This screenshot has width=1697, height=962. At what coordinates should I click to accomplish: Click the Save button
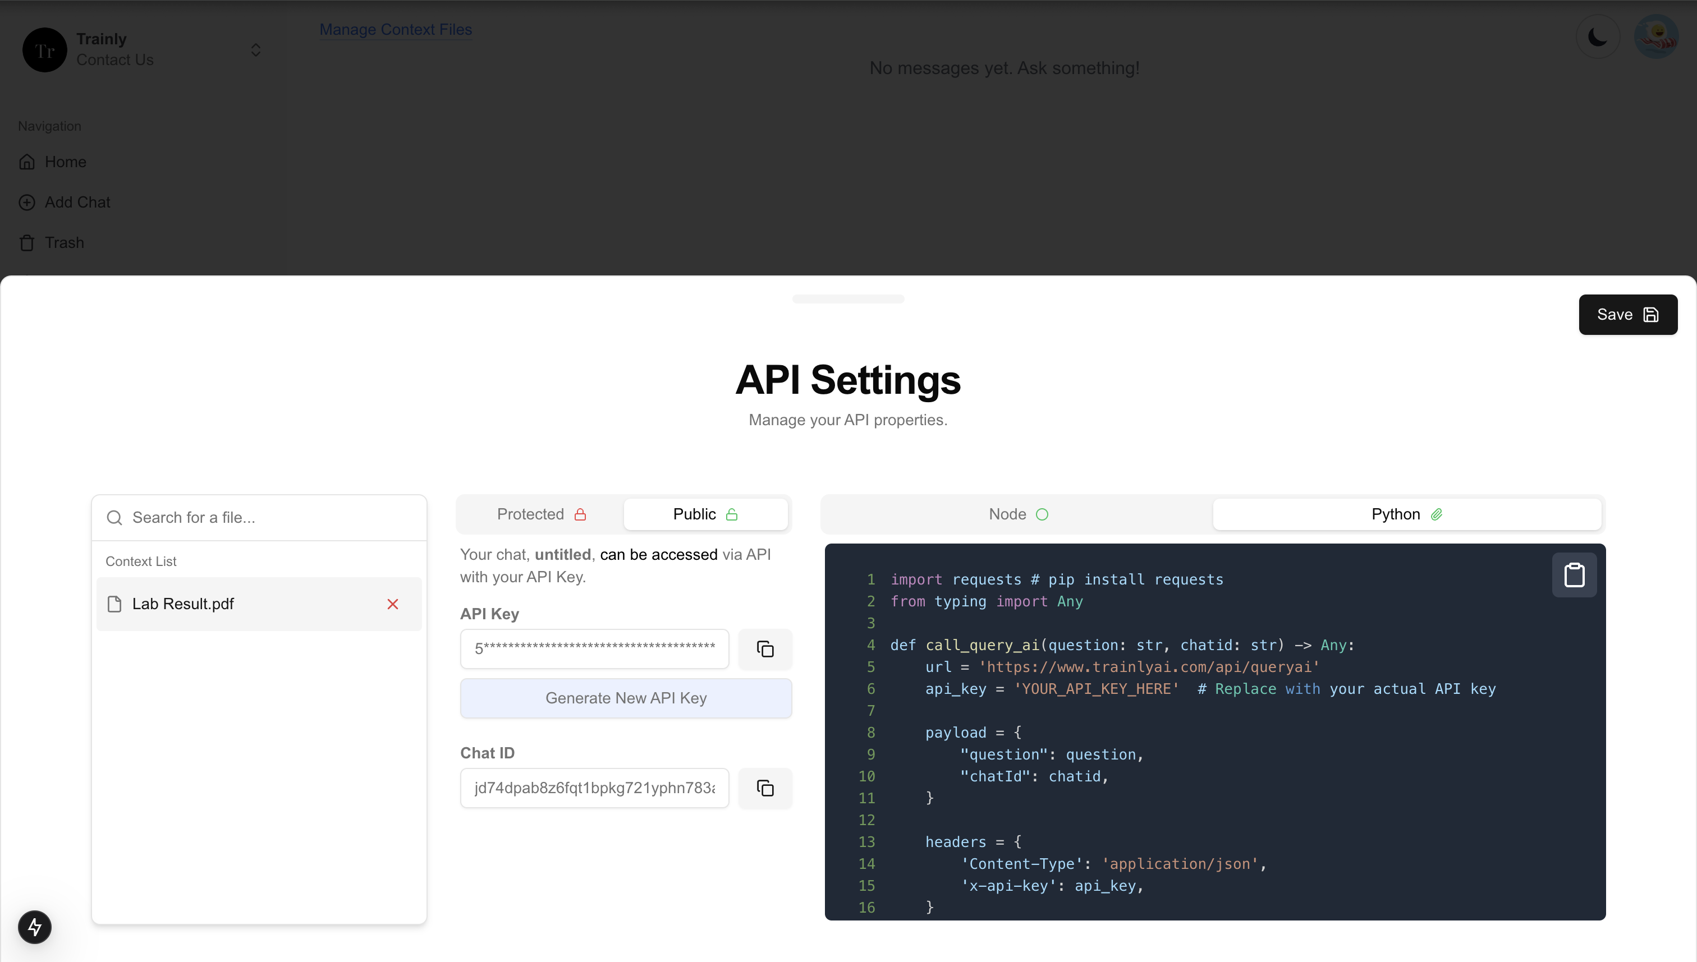point(1627,315)
